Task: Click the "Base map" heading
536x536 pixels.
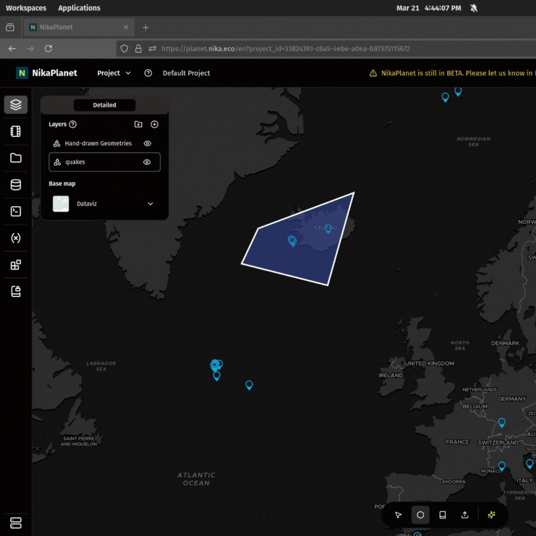Action: 62,184
